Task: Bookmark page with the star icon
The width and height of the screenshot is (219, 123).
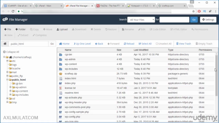Action: (x=193, y=11)
